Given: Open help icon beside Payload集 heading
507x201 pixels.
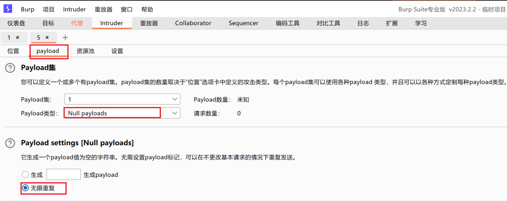Looking at the screenshot, I should tap(11, 68).
